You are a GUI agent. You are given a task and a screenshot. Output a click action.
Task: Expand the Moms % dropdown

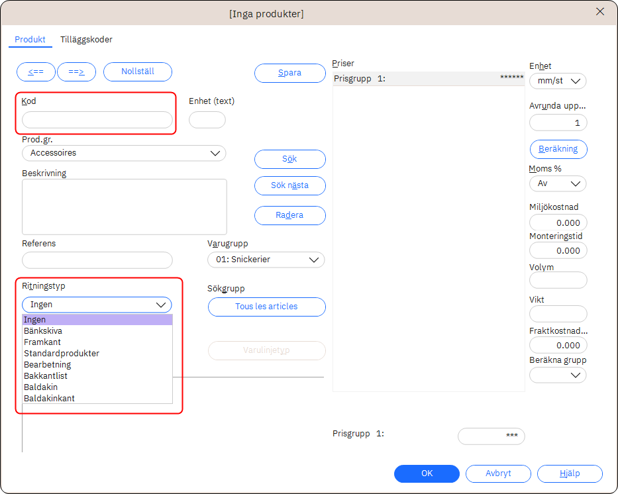coord(558,183)
